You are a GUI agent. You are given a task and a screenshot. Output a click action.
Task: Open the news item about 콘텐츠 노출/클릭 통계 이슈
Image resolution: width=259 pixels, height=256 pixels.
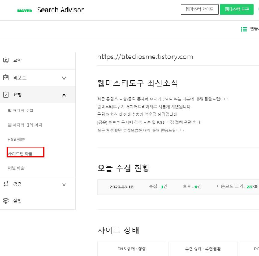click(x=163, y=99)
